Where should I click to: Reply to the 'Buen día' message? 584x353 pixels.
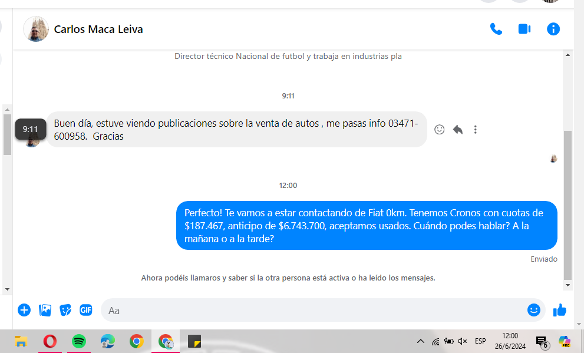[457, 130]
